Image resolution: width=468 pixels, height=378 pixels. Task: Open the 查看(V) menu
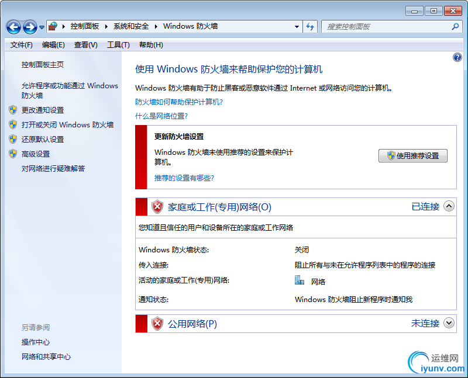point(86,45)
